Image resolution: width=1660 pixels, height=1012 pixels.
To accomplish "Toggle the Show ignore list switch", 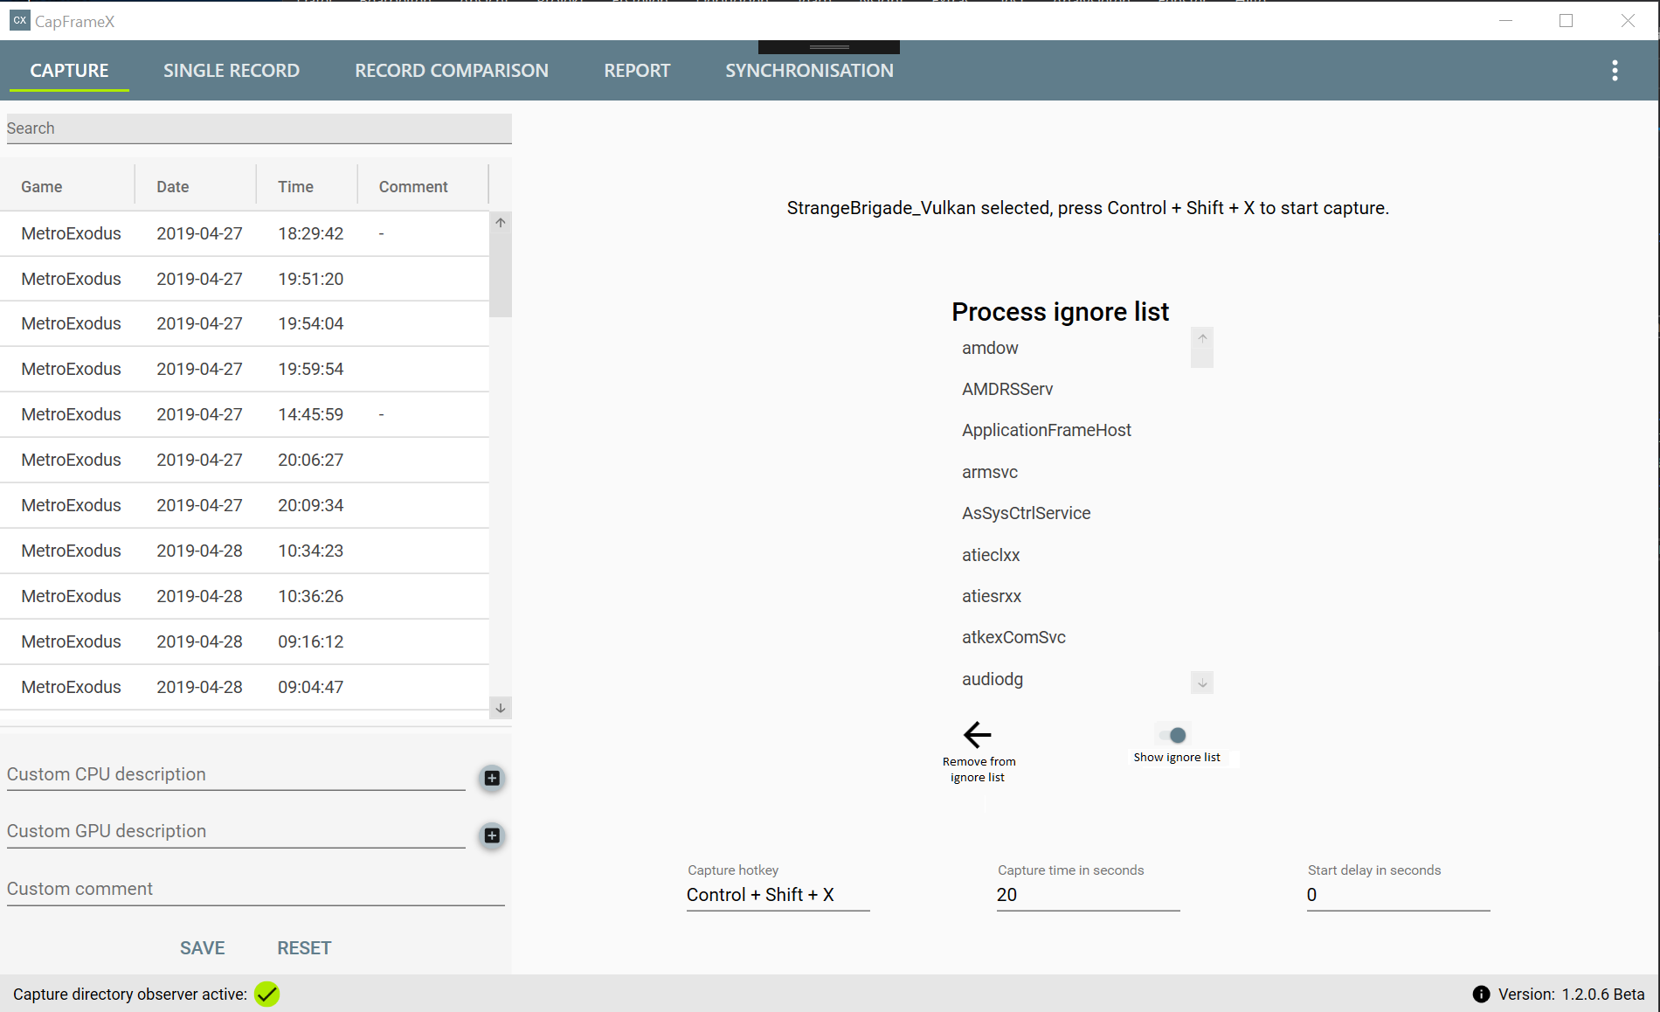I will pyautogui.click(x=1174, y=735).
